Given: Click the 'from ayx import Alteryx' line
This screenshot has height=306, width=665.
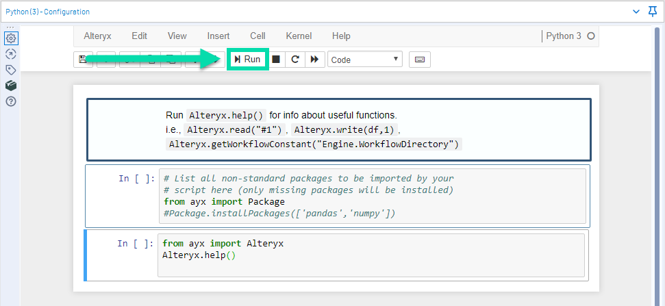Looking at the screenshot, I should (223, 244).
